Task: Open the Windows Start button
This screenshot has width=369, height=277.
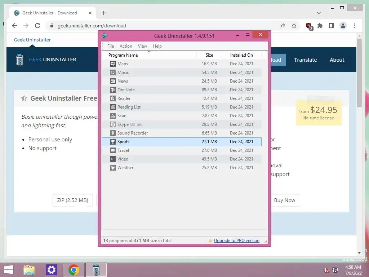Action: point(9,270)
